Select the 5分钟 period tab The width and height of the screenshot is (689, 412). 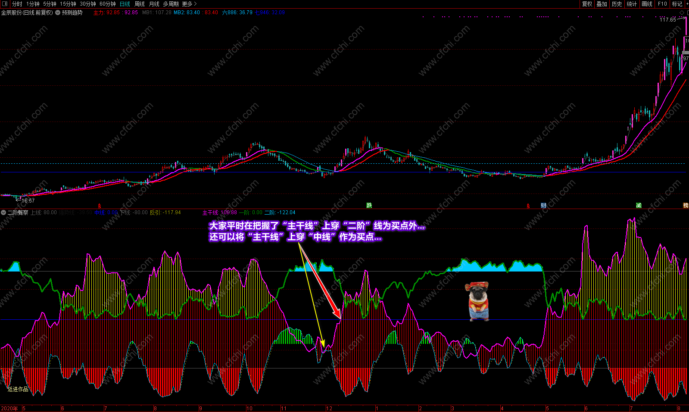click(50, 4)
